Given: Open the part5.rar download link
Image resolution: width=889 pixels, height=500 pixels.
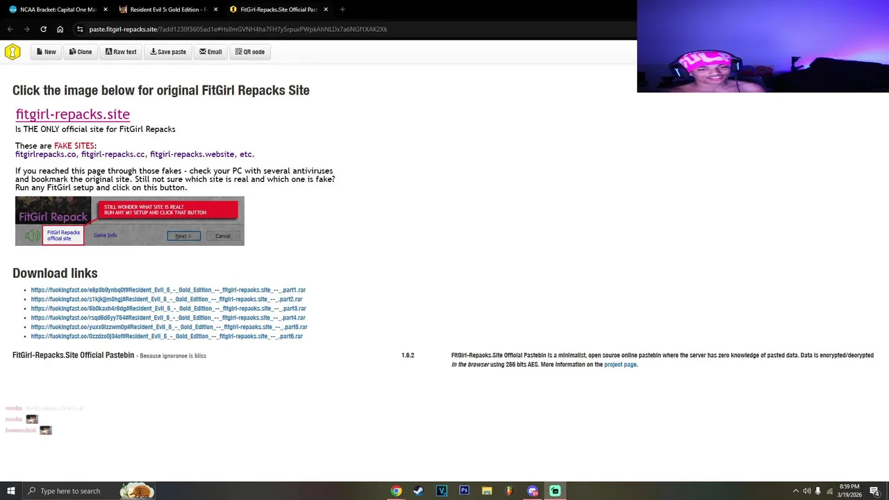Looking at the screenshot, I should click(169, 327).
